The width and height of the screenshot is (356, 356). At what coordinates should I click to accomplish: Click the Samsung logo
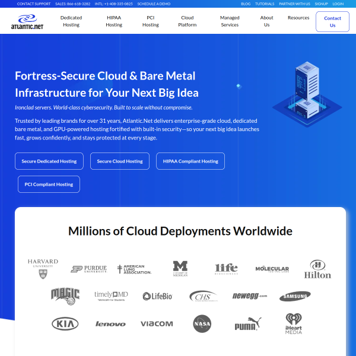tap(295, 296)
